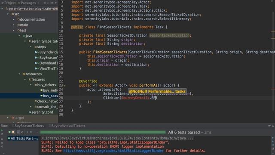Select the resources folder
Screen dimensions: 275x155
click(x=33, y=74)
